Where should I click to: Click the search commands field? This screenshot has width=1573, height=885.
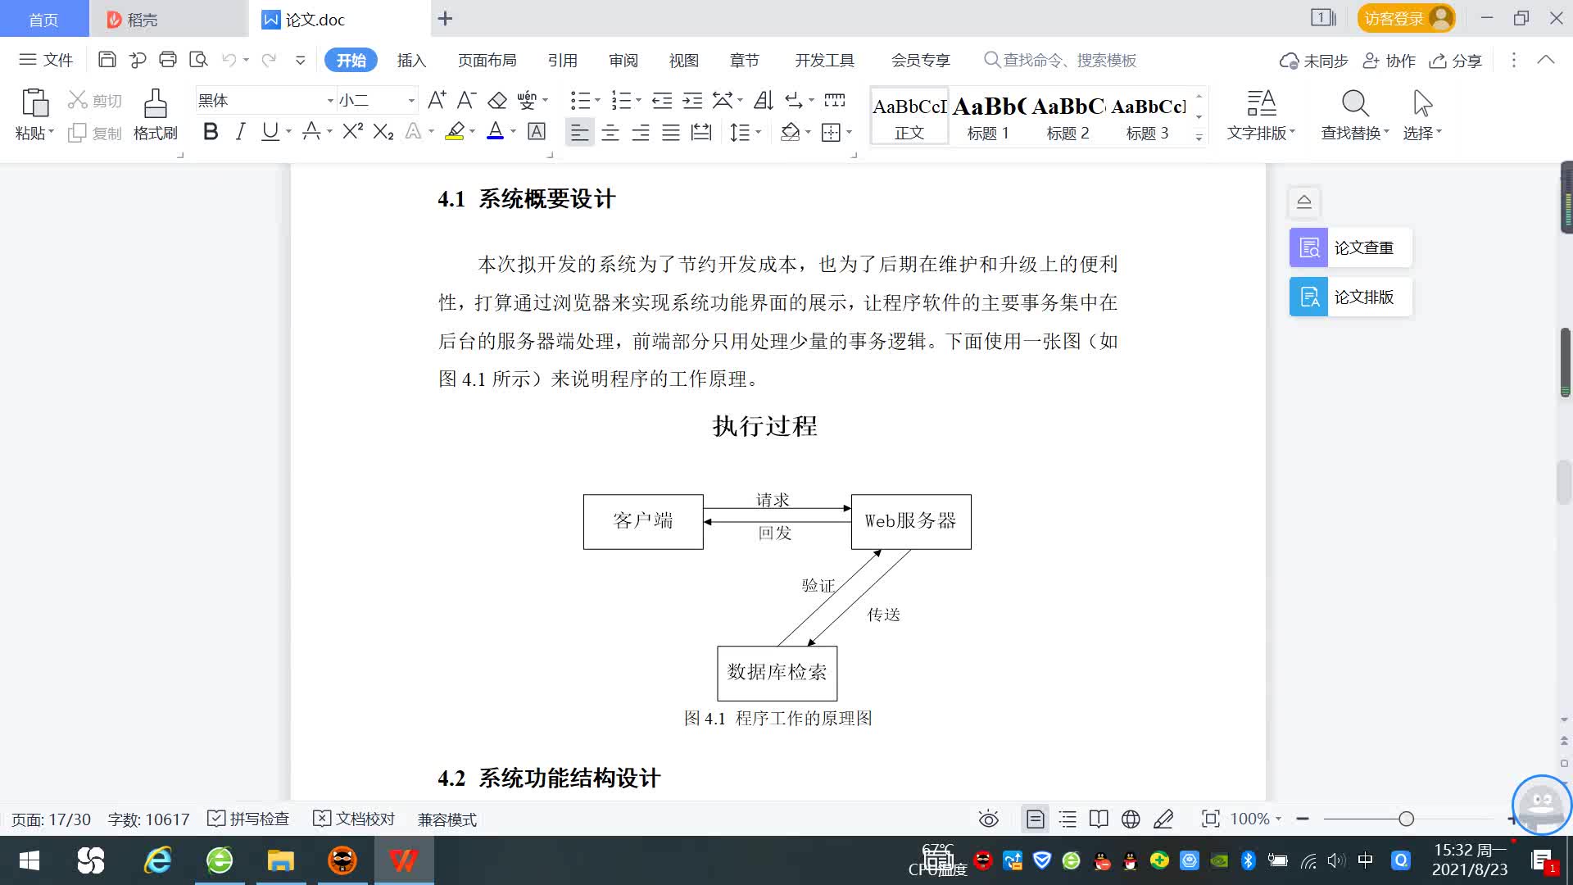(1060, 61)
